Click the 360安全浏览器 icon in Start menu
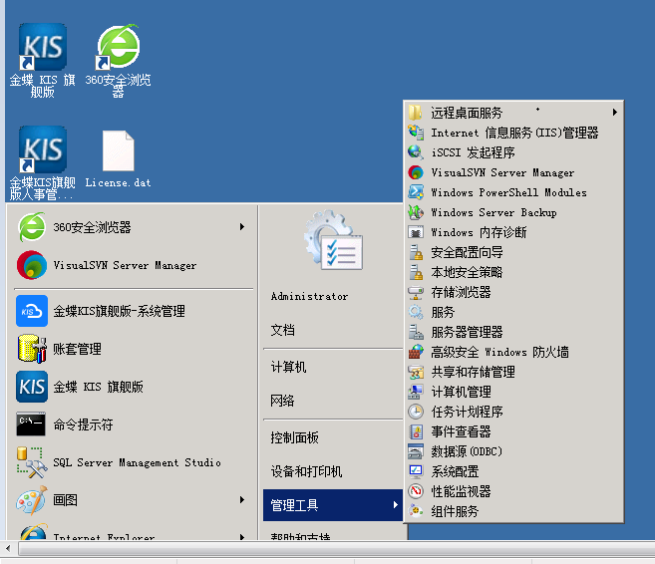This screenshot has height=564, width=655. click(x=32, y=227)
